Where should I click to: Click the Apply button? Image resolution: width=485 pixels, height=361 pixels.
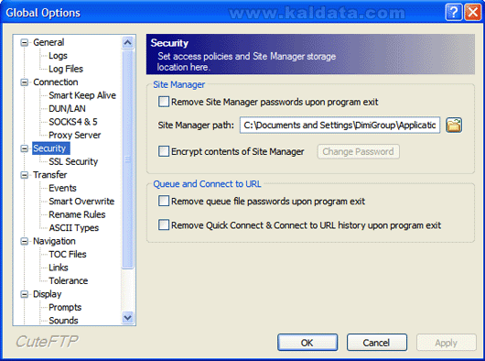click(x=446, y=343)
